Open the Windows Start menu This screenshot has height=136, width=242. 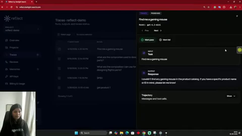pos(76,133)
